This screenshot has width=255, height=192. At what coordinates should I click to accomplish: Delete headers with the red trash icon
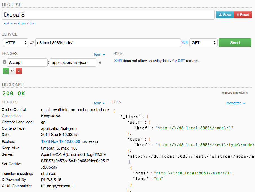point(19,71)
